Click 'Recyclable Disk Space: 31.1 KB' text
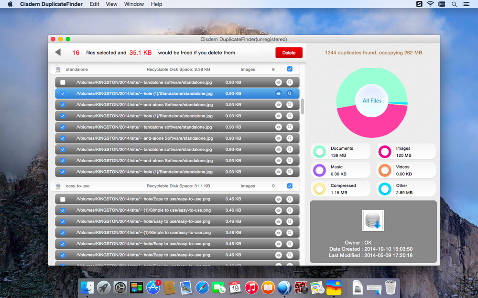The image size is (478, 298). (178, 186)
